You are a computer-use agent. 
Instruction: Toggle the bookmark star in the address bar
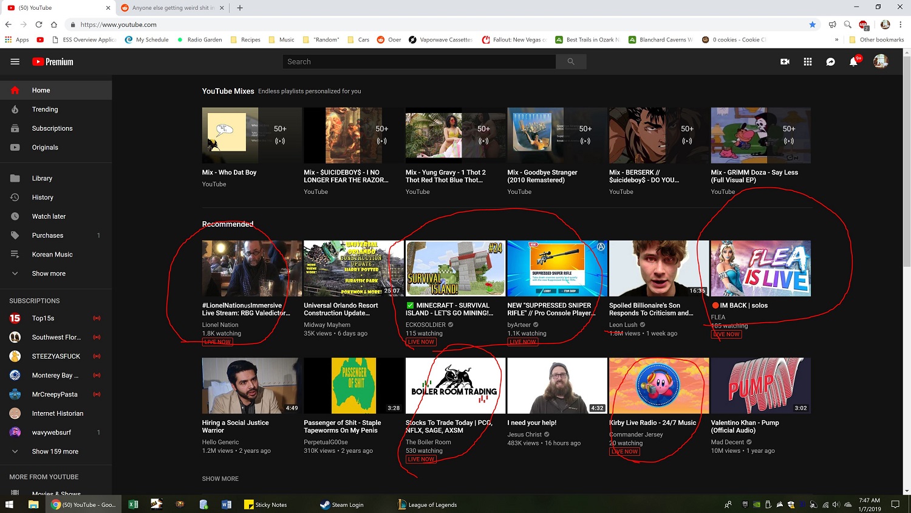tap(813, 25)
